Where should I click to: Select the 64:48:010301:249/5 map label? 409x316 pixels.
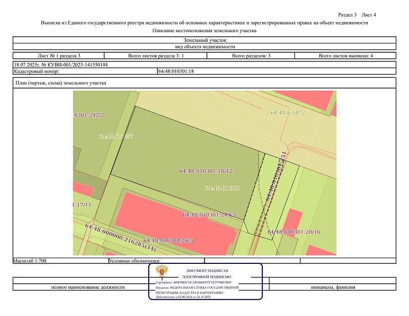tap(209, 215)
